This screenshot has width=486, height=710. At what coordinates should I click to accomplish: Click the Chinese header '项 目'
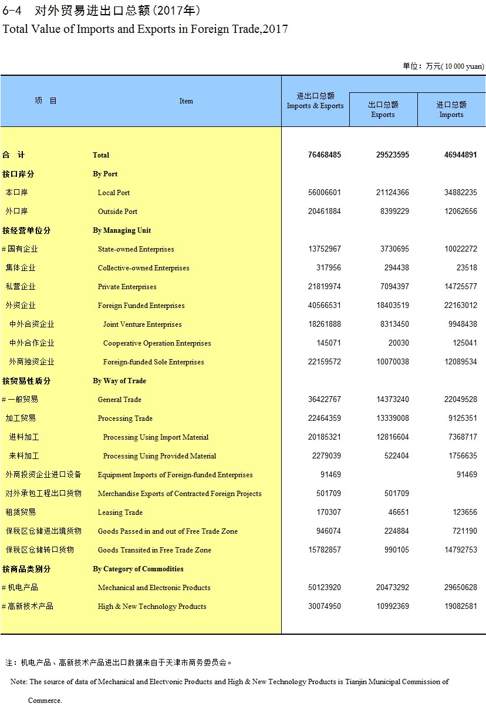click(x=46, y=101)
